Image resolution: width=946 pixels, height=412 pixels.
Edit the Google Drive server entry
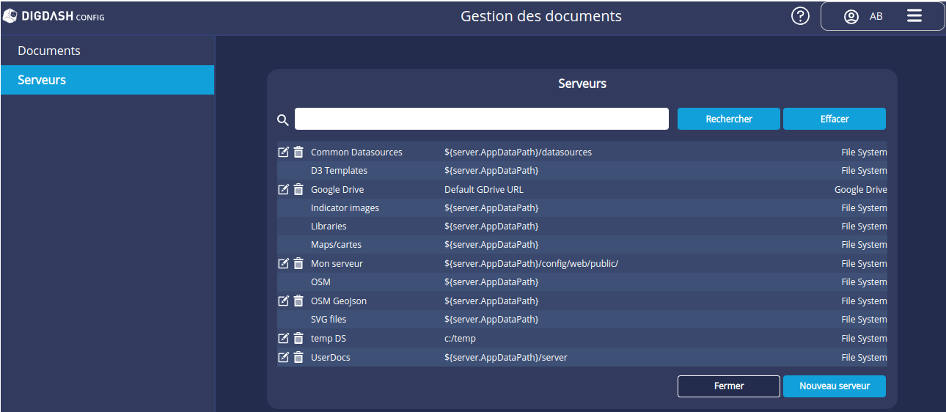pyautogui.click(x=283, y=190)
